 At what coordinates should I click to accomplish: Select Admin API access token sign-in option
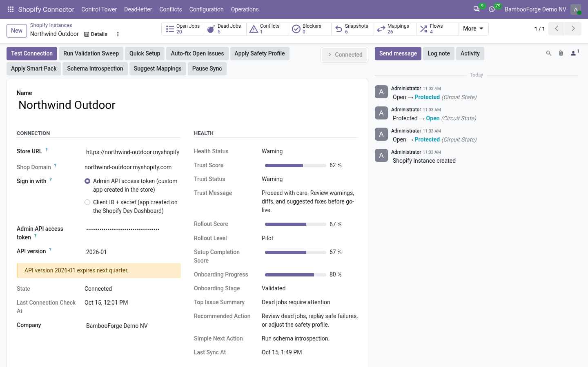pyautogui.click(x=87, y=181)
